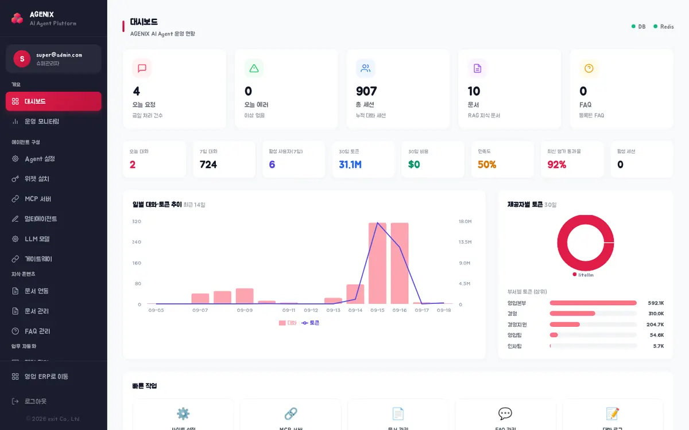Screen dimensions: 689x430
Task: Click the 09-15 date label on chart axis
Action: pyautogui.click(x=377, y=310)
